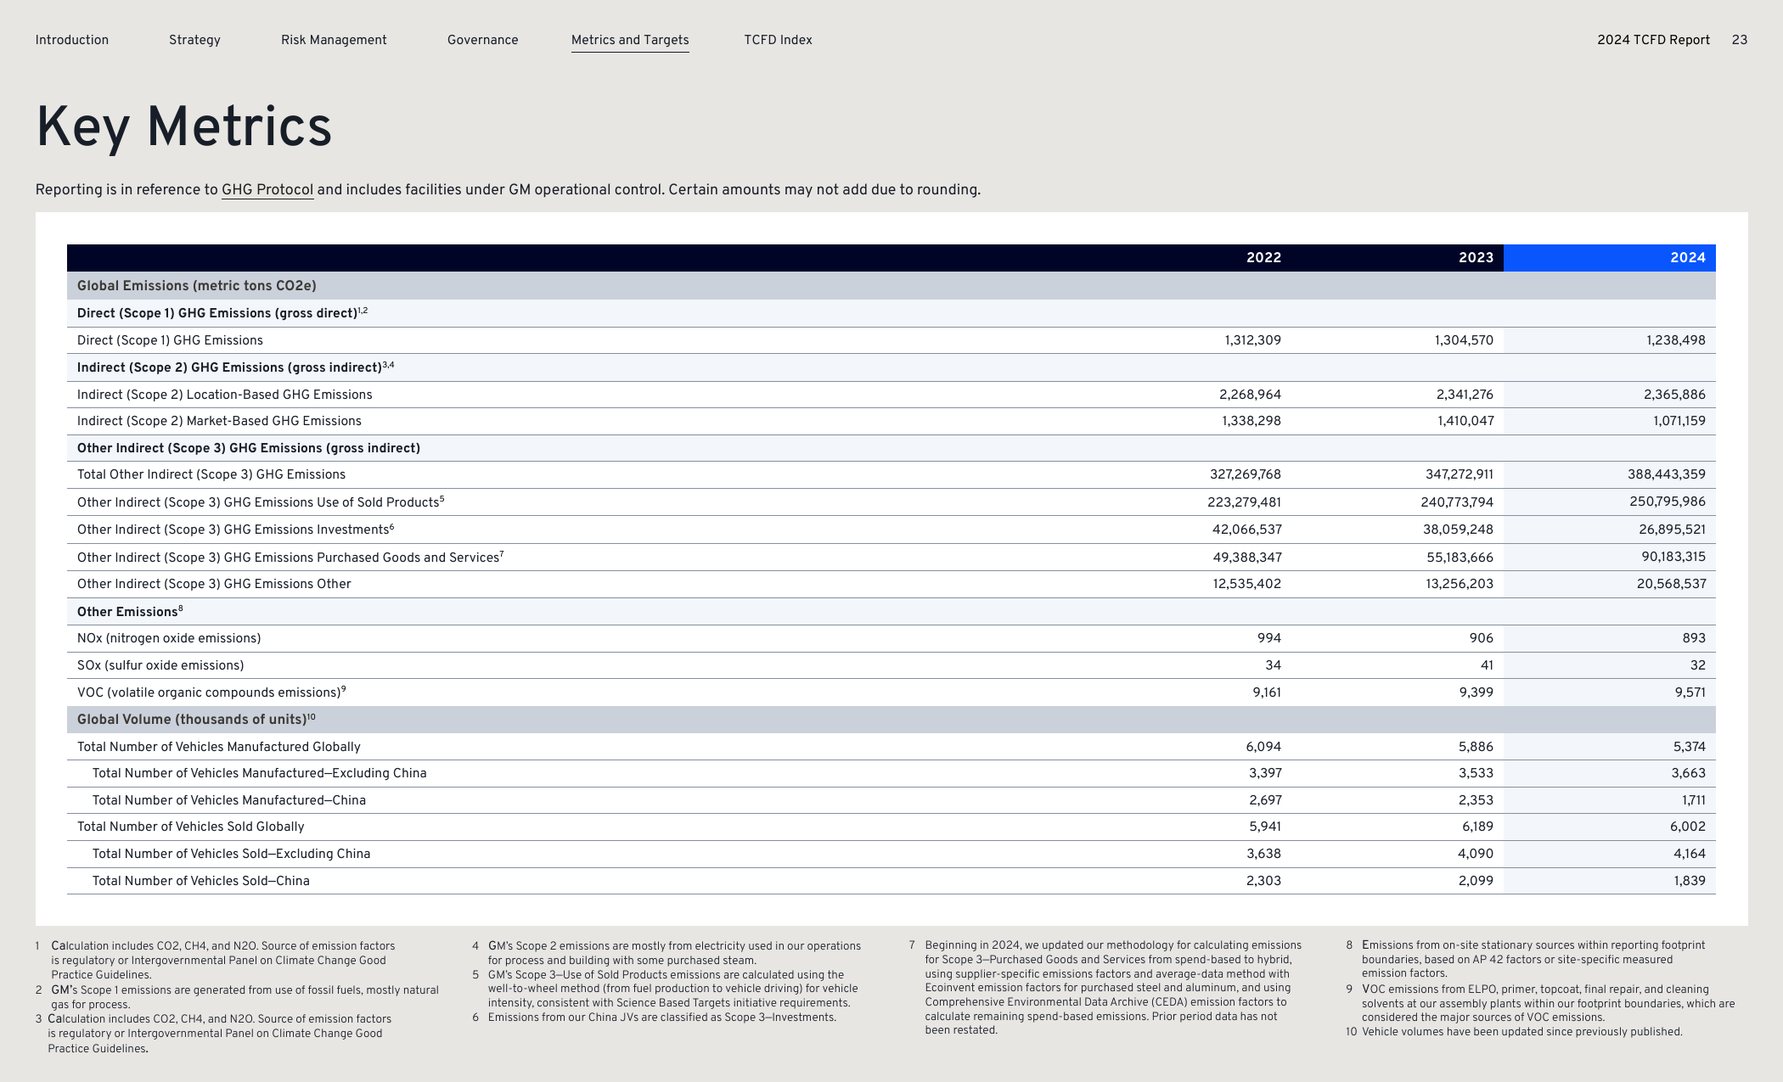Click Global Volume section heading
This screenshot has width=1783, height=1082.
196,720
